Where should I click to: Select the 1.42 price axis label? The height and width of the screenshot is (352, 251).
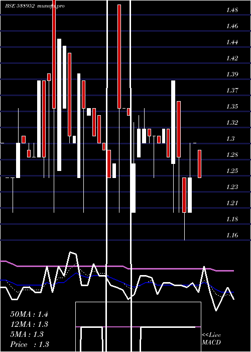pyautogui.click(x=232, y=58)
